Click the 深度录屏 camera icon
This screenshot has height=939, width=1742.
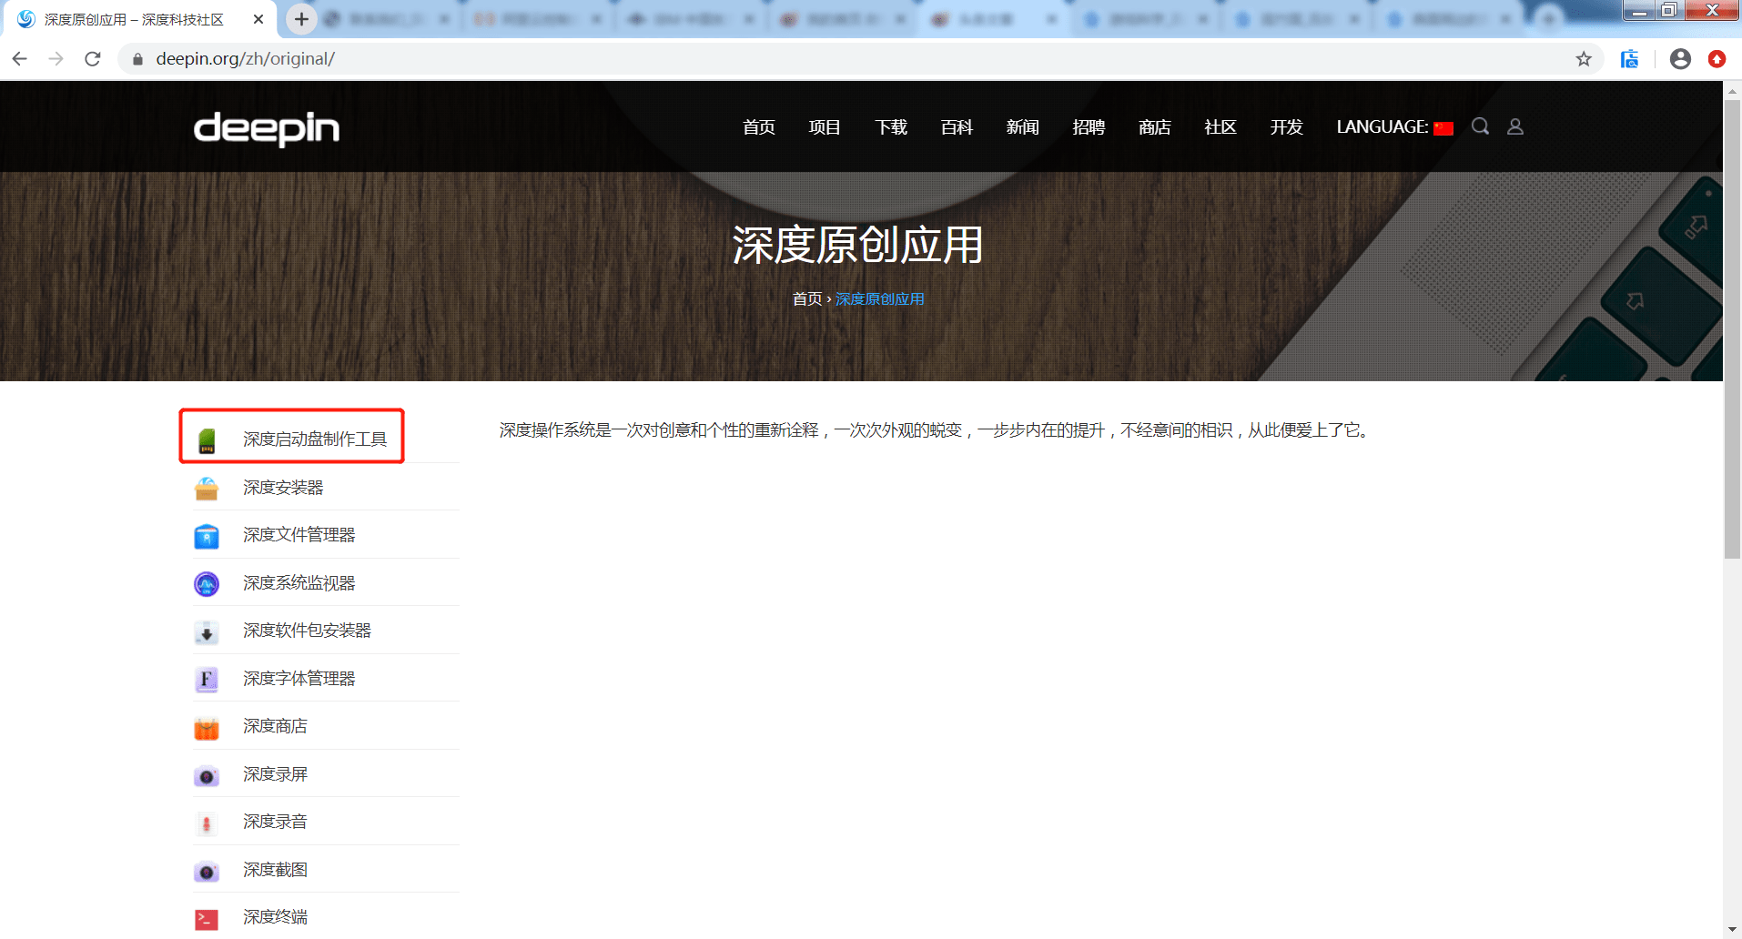coord(207,776)
